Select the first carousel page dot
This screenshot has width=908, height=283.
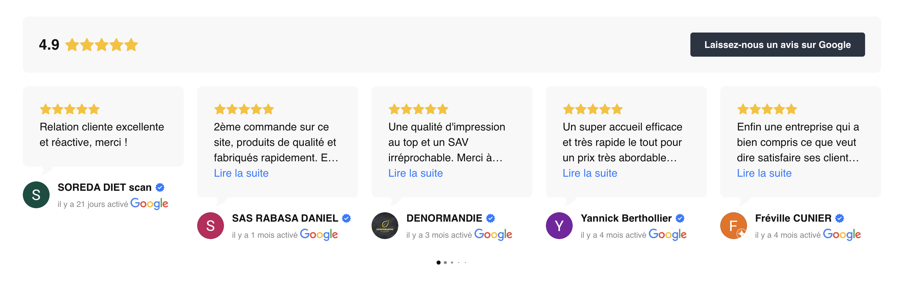pos(438,263)
